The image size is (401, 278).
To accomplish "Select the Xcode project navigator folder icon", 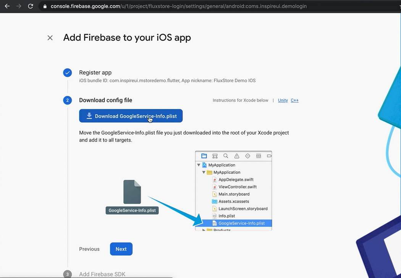I will [x=204, y=156].
